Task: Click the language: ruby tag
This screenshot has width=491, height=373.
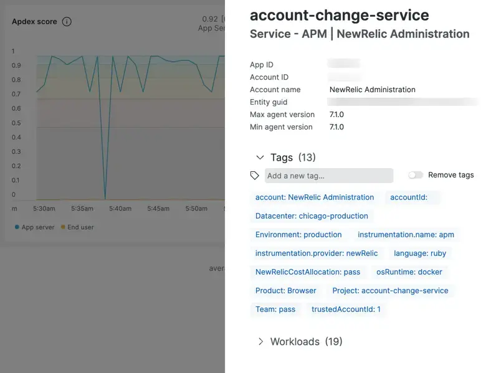Action: point(420,253)
